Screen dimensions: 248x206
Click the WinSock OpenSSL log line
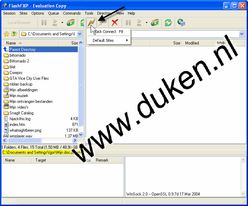click(x=163, y=194)
